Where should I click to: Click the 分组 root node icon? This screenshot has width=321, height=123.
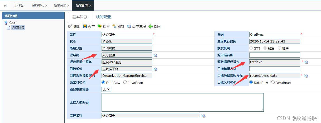click(6, 23)
